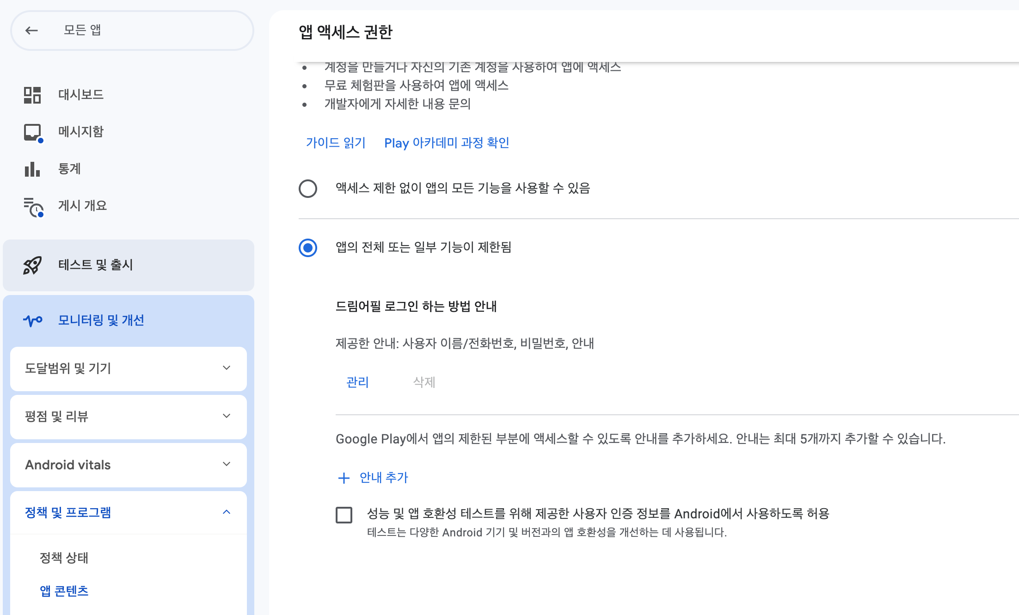1019x615 pixels.
Task: Expand the Android vitals chevron
Action: (x=226, y=464)
